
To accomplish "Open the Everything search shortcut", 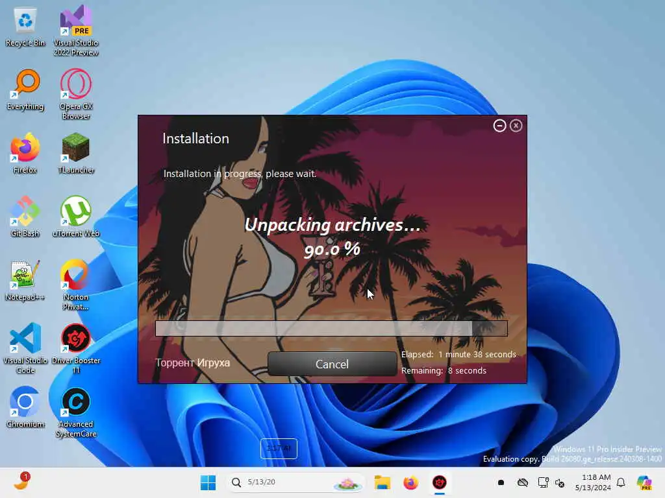I will (x=25, y=90).
